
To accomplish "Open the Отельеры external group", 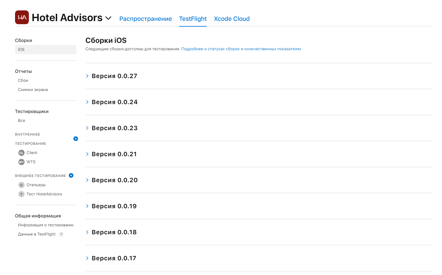I will (x=36, y=185).
